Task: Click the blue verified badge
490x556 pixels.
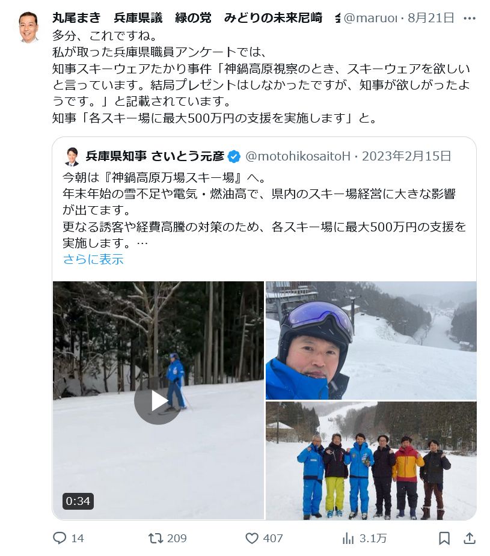Action: pyautogui.click(x=234, y=156)
